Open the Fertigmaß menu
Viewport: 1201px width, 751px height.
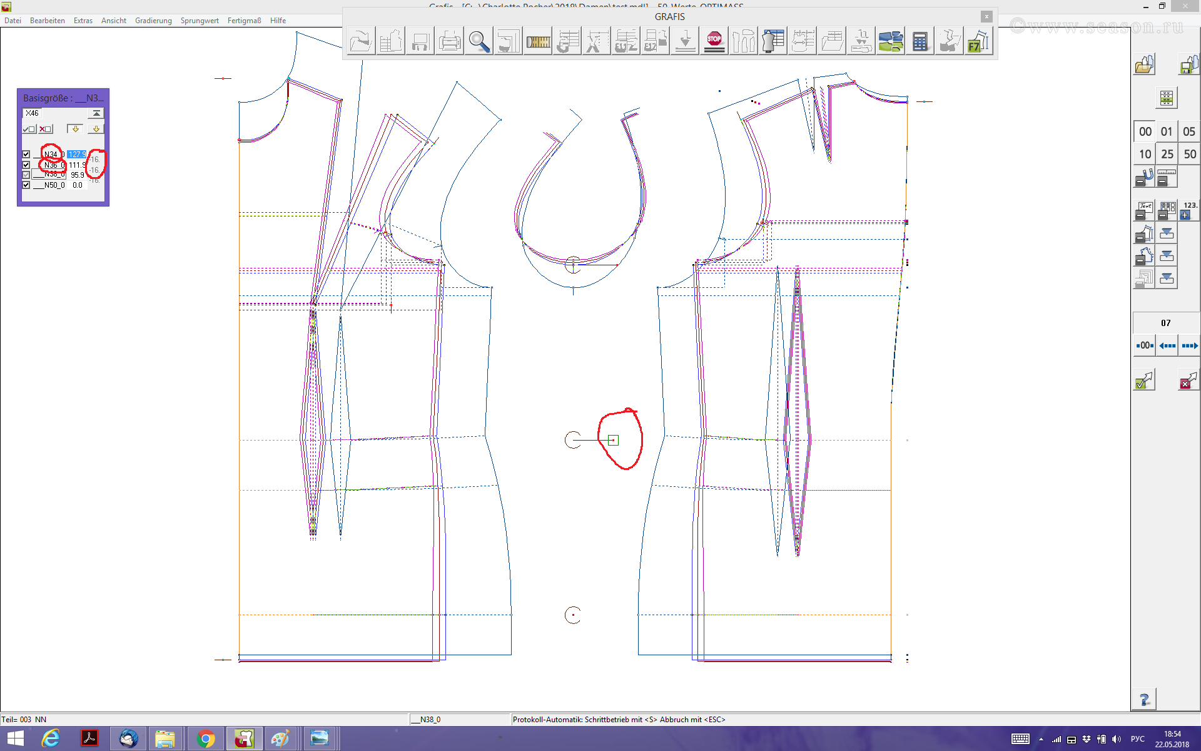pos(244,21)
